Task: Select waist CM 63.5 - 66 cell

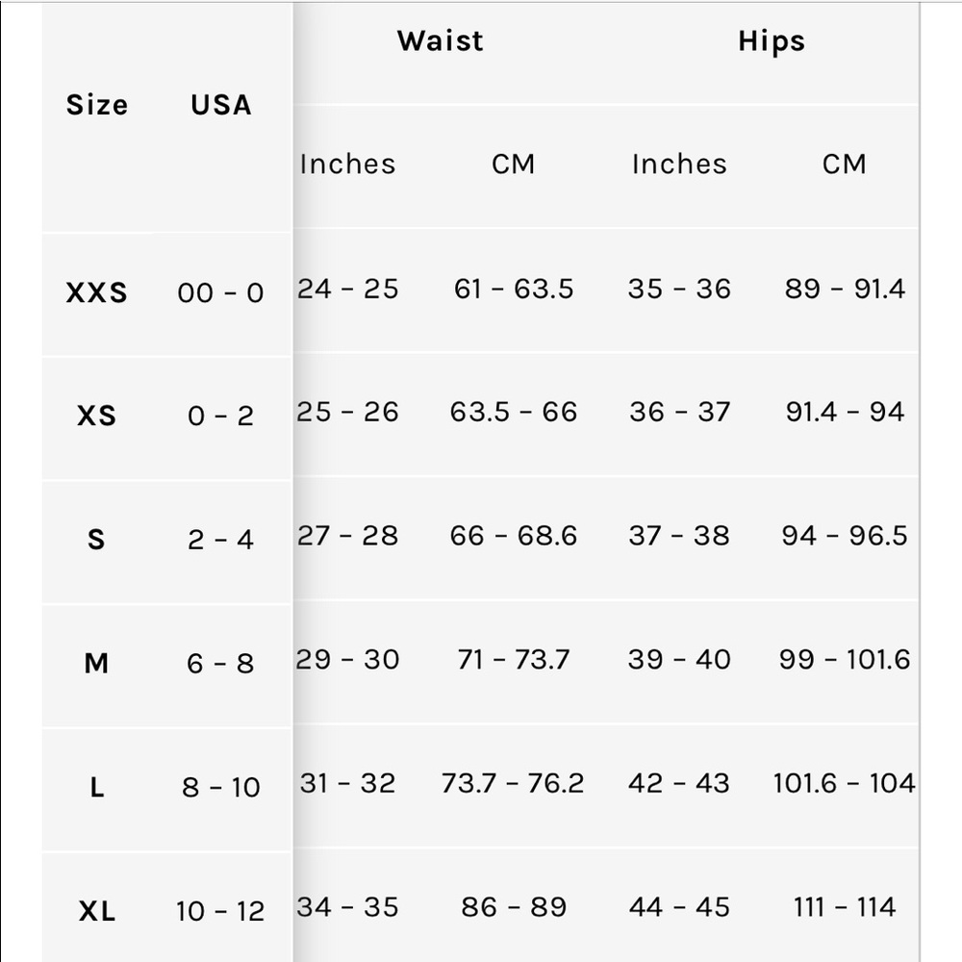Action: tap(514, 412)
